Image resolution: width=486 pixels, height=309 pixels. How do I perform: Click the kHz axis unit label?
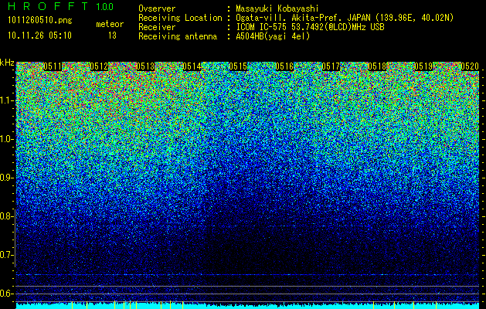click(7, 63)
